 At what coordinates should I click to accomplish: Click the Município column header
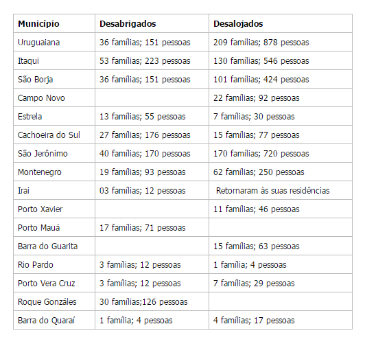coord(54,23)
